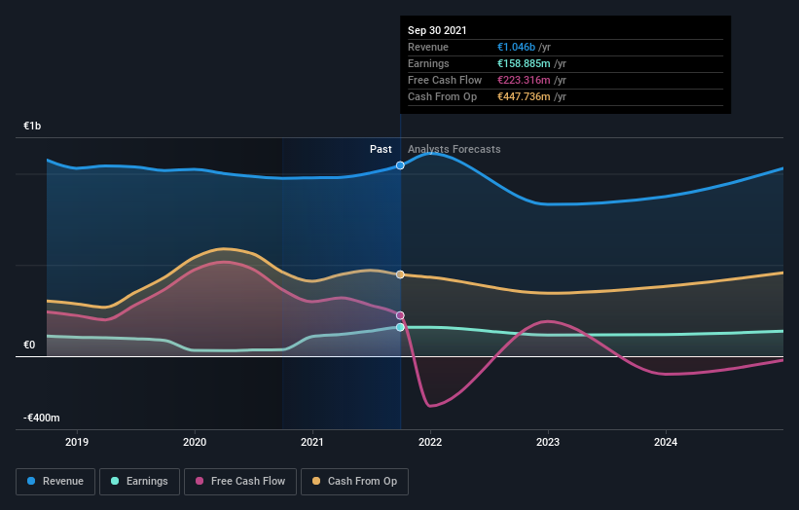
Task: Click the 2022 x-axis label
Action: [x=430, y=442]
